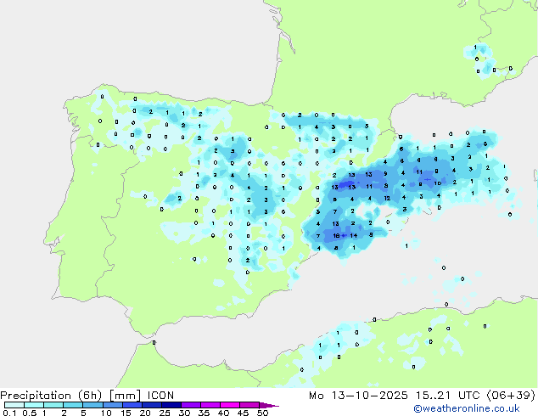Screen dimensions: 538x416
Task: Click the 45–50 mm legend swatch
Action: coord(249,405)
